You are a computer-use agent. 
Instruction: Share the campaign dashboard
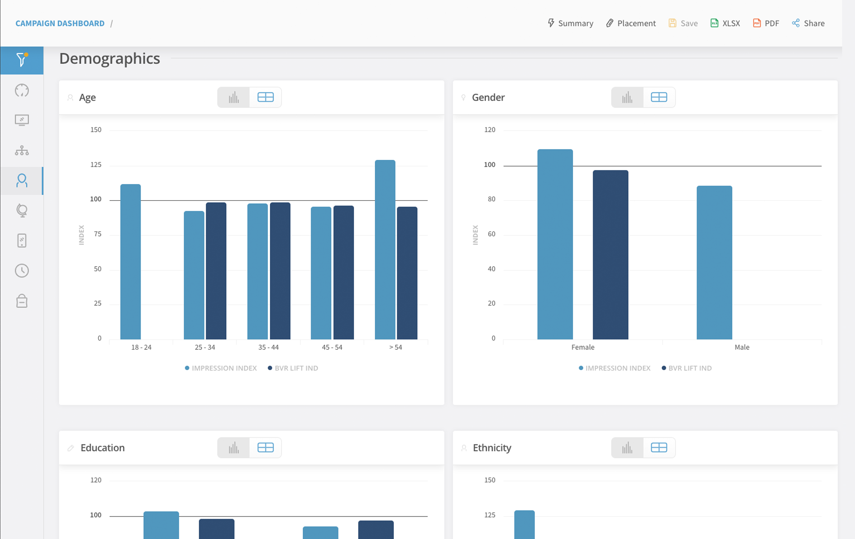808,23
